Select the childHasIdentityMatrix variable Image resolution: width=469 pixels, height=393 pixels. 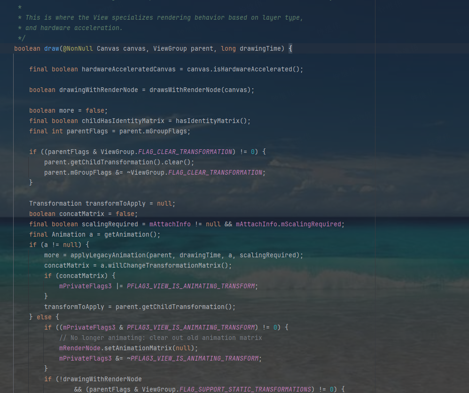coord(123,121)
